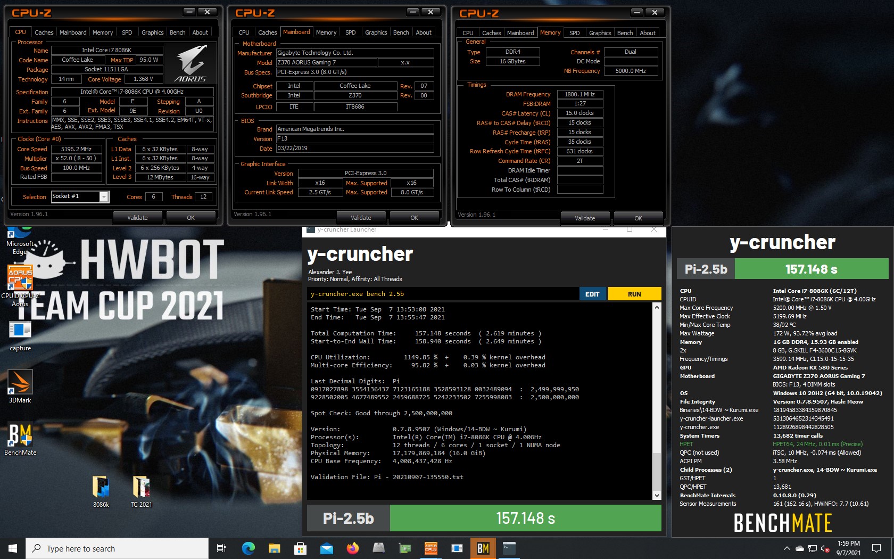
Task: Switch to scanner-like taskbar app icon
Action: click(378, 548)
